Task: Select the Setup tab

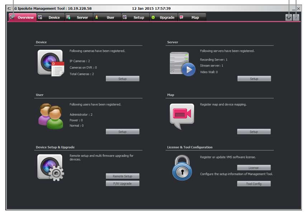Action: [x=135, y=18]
